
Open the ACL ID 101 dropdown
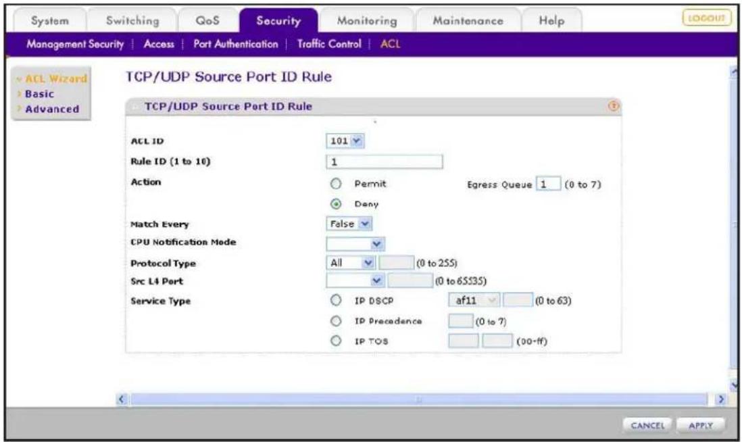(345, 141)
